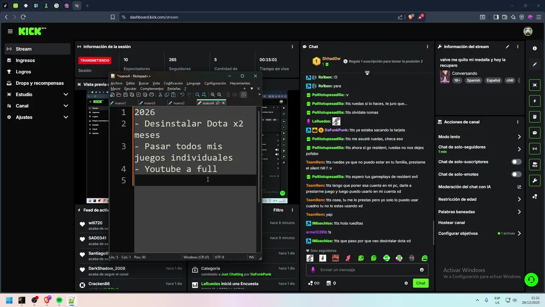Click the wrench icon in right rail
Screen dimensions: 545x307
pos(535,180)
